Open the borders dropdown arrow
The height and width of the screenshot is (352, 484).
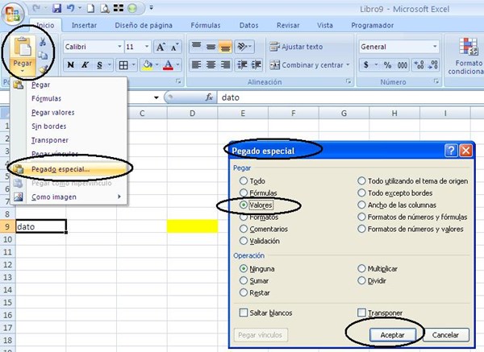tap(134, 65)
